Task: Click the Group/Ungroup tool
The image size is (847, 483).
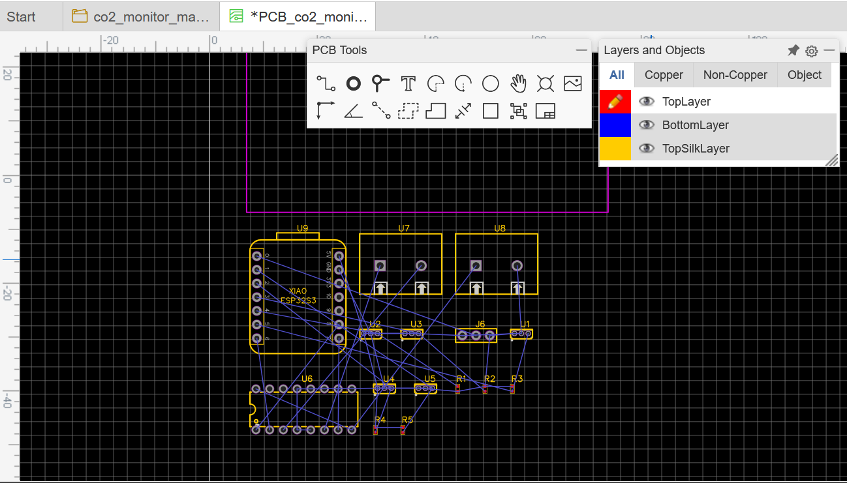Action: pos(518,111)
